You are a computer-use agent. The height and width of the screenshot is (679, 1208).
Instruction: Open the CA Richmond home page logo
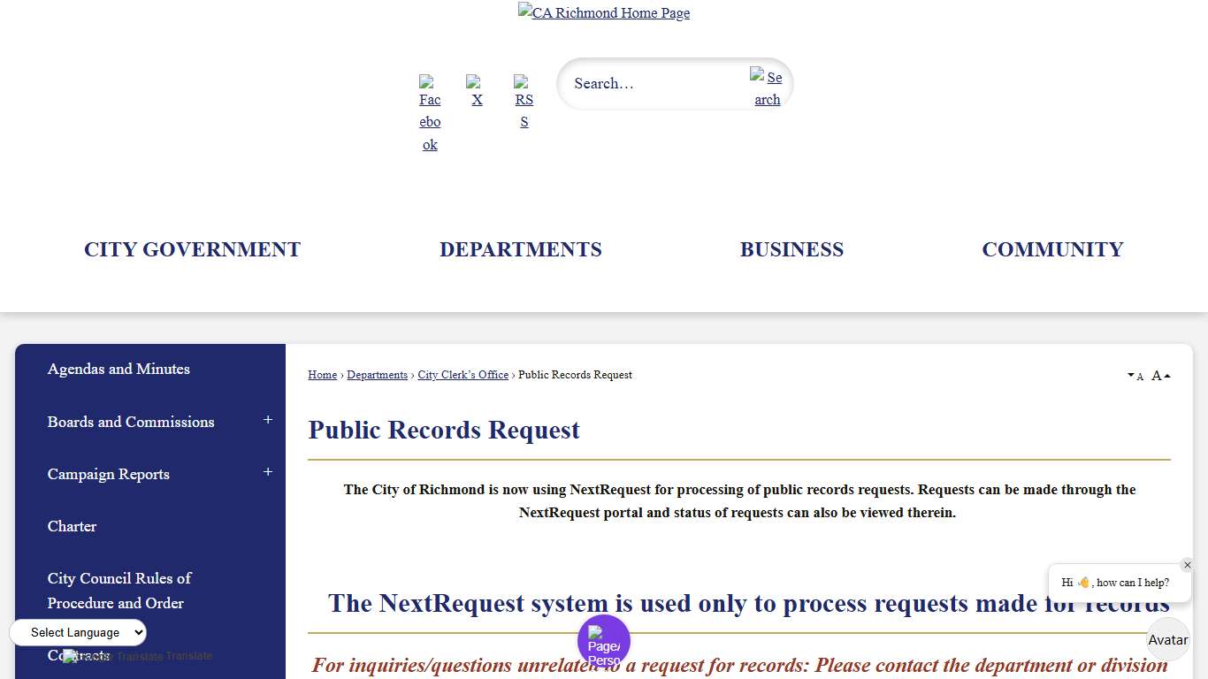[604, 12]
